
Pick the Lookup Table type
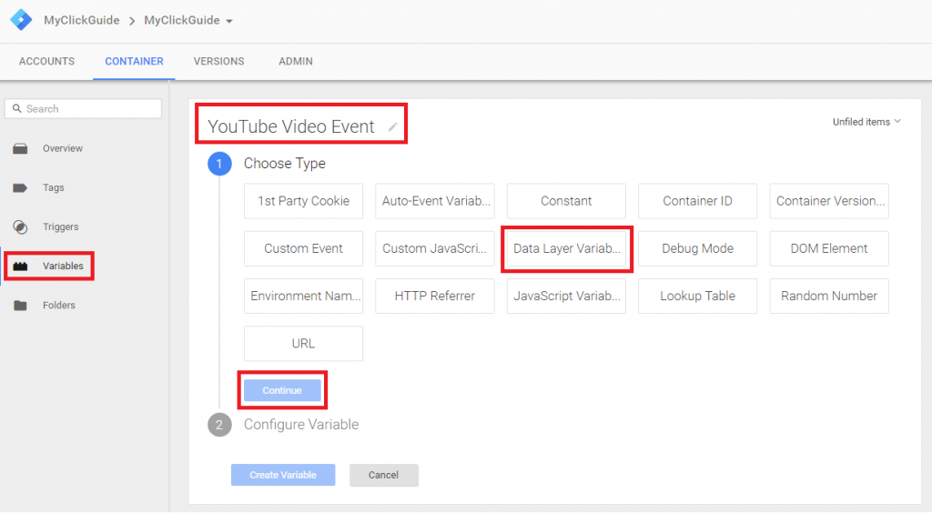click(x=697, y=296)
